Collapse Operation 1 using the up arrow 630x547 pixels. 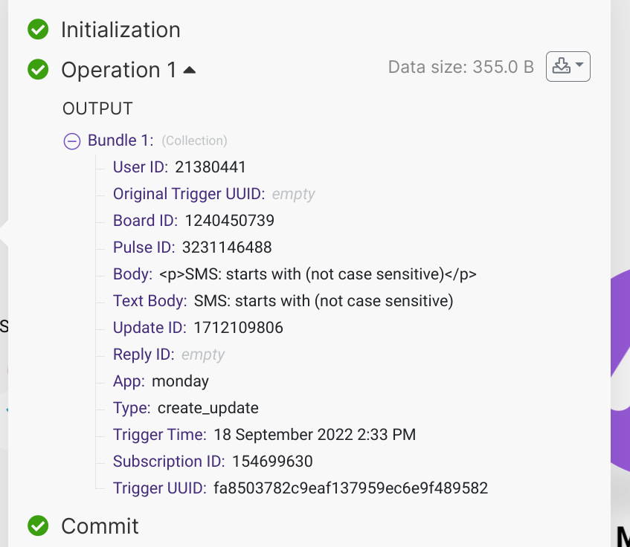click(x=189, y=71)
